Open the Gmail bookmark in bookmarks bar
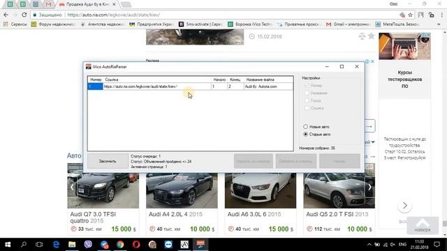The width and height of the screenshot is (447, 251). click(x=348, y=24)
